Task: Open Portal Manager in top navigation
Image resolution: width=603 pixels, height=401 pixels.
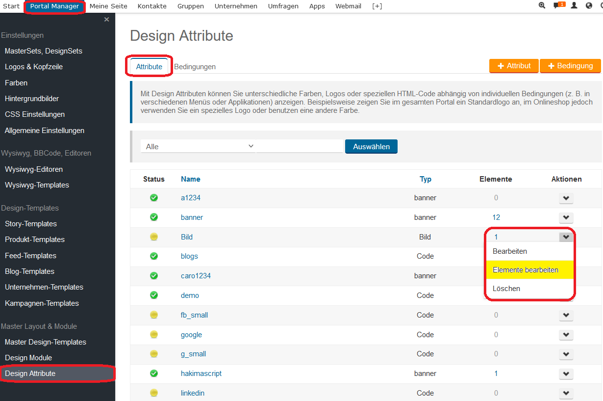Action: (x=54, y=6)
